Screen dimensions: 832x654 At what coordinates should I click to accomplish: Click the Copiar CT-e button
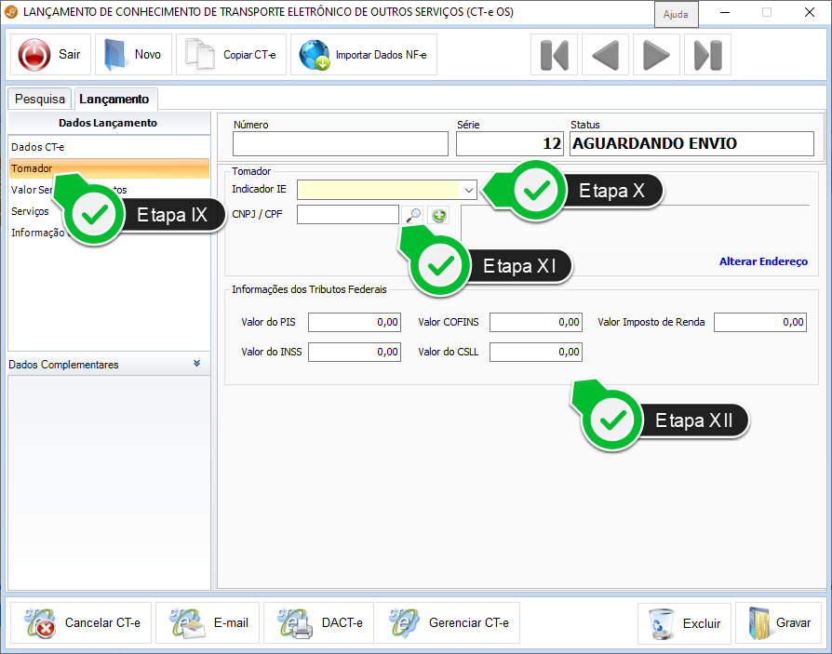click(232, 55)
